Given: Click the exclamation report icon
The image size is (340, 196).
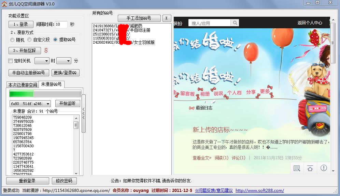Looking at the screenshot, I should [x=324, y=168].
